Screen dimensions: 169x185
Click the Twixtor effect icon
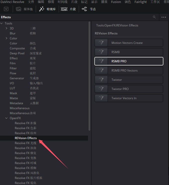point(101,80)
